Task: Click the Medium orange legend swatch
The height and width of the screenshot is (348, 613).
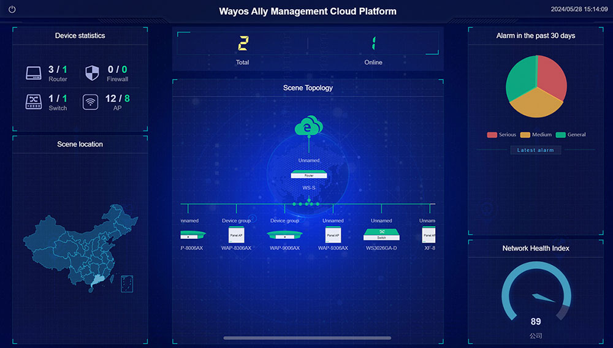Action: tap(525, 135)
